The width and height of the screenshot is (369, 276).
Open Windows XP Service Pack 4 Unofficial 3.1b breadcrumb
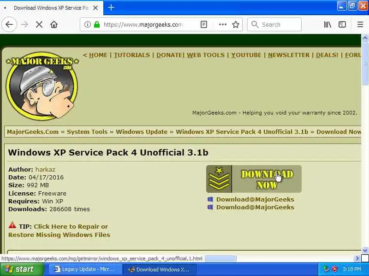[242, 132]
